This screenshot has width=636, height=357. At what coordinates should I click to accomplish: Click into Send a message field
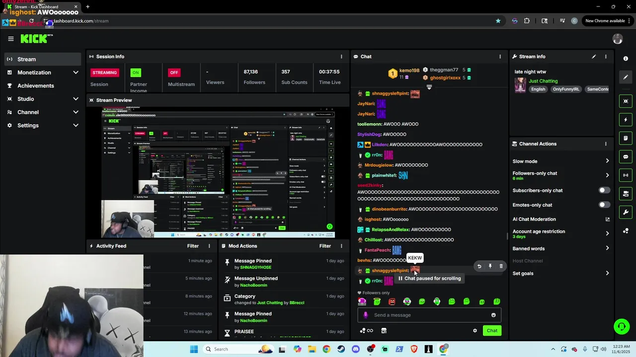tap(429, 315)
